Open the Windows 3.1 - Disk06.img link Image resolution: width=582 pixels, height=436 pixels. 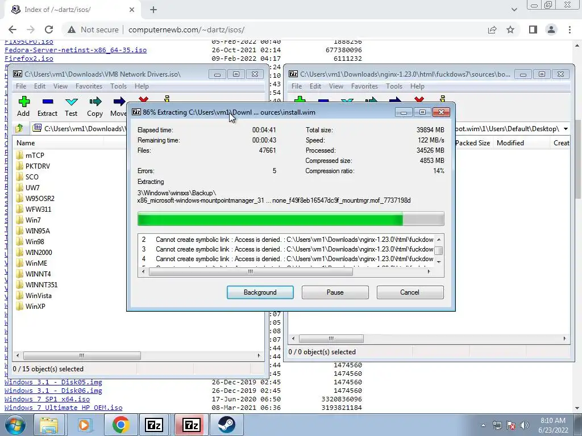tap(53, 391)
